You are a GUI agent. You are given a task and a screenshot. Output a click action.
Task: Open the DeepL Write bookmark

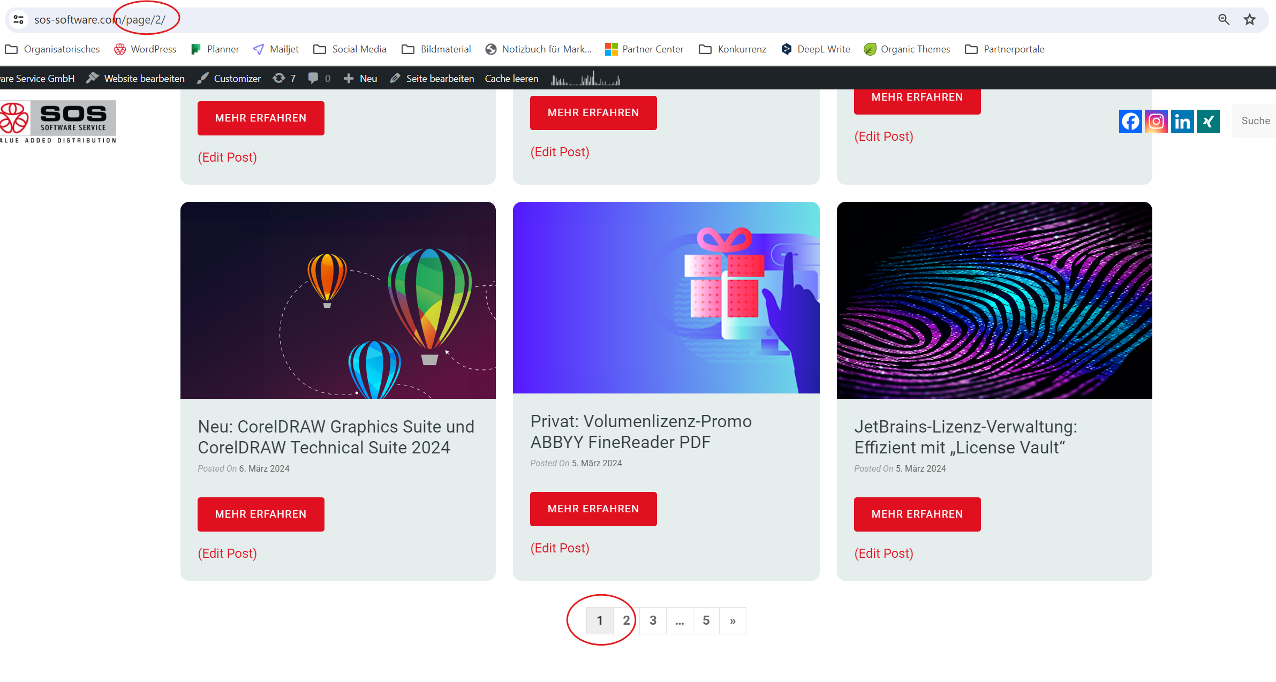click(816, 49)
